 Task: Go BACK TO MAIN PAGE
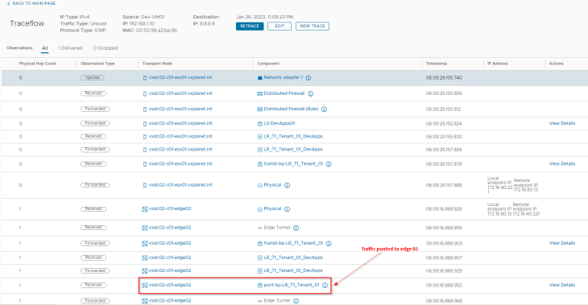click(31, 3)
